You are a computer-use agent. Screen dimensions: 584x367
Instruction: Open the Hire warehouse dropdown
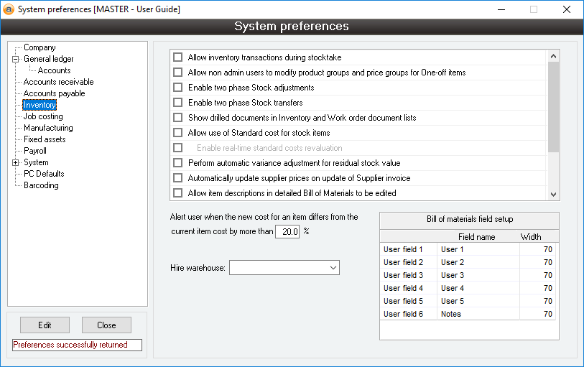click(x=333, y=268)
